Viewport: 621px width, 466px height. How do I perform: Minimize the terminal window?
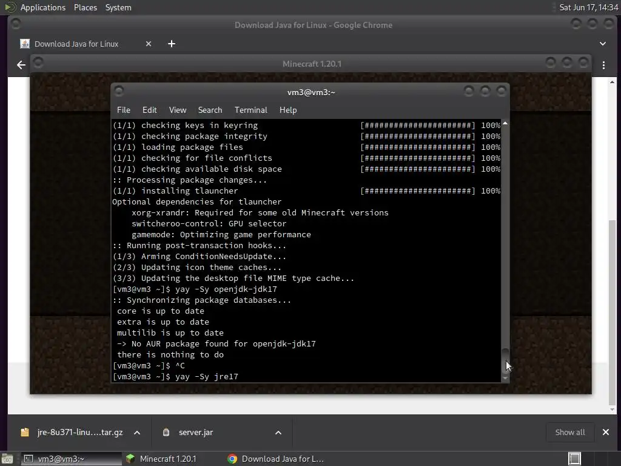[x=469, y=92]
